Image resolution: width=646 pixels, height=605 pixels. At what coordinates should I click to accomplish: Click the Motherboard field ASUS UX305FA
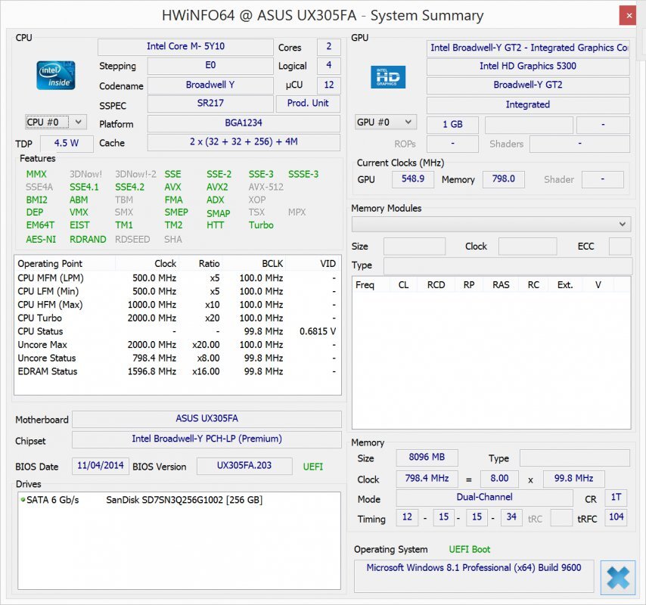pos(207,419)
